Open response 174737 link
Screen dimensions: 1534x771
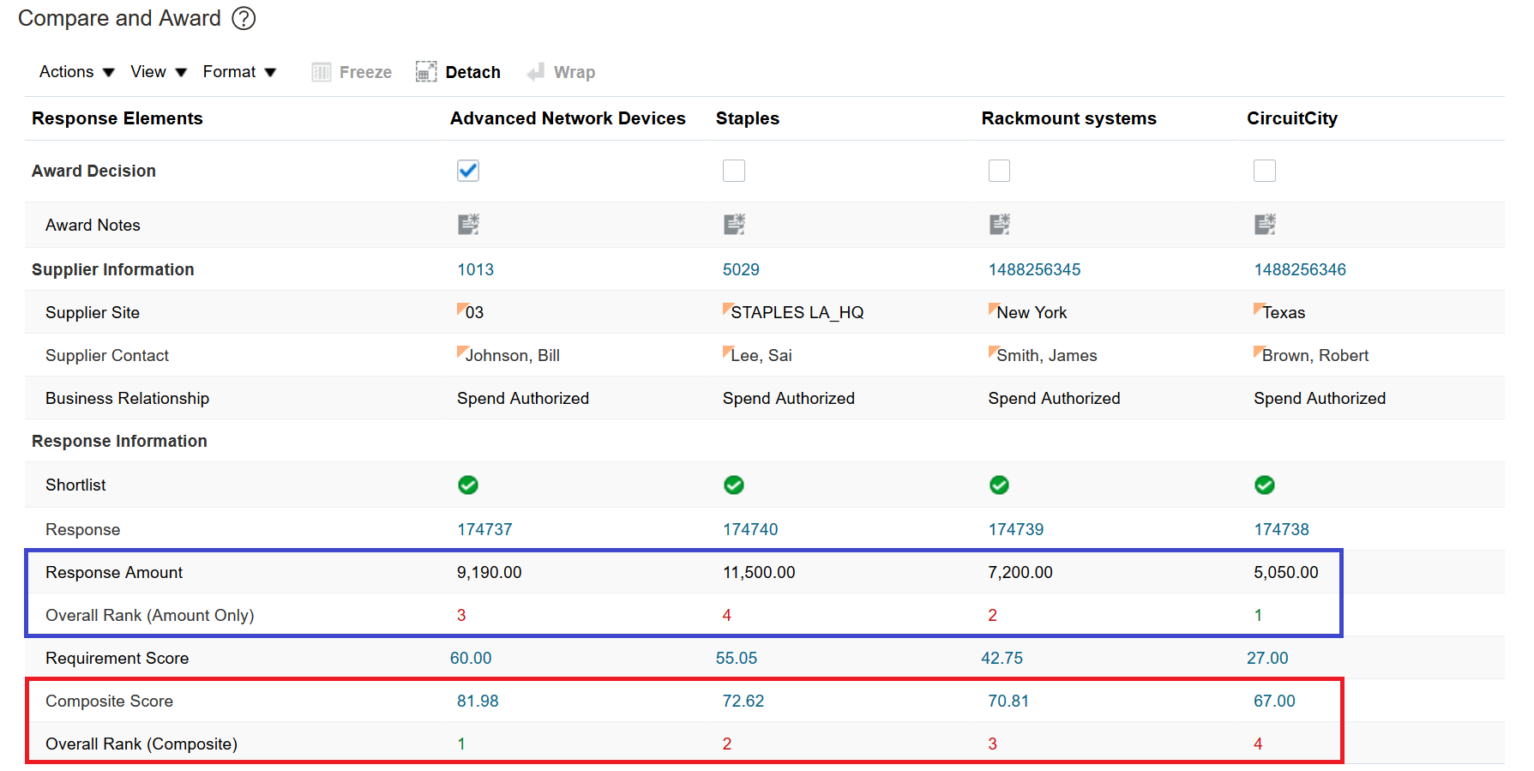(x=484, y=529)
